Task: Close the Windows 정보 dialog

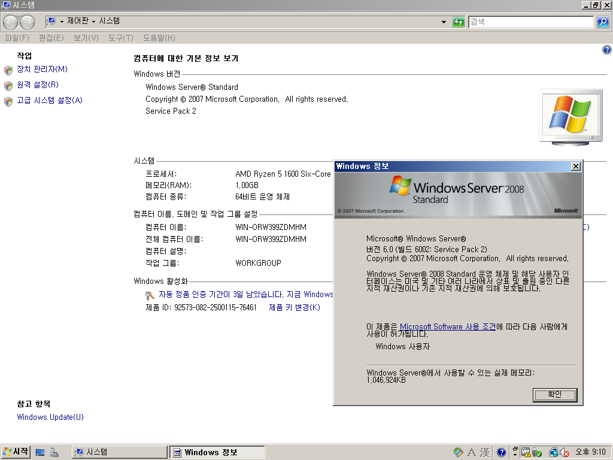Action: click(x=575, y=167)
